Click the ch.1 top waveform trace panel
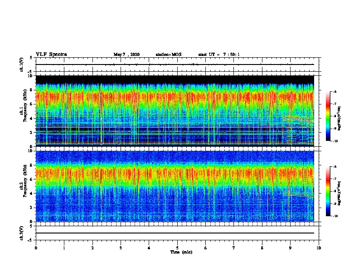 tap(177, 65)
